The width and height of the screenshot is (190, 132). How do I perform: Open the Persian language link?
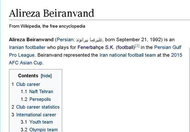(x=65, y=40)
